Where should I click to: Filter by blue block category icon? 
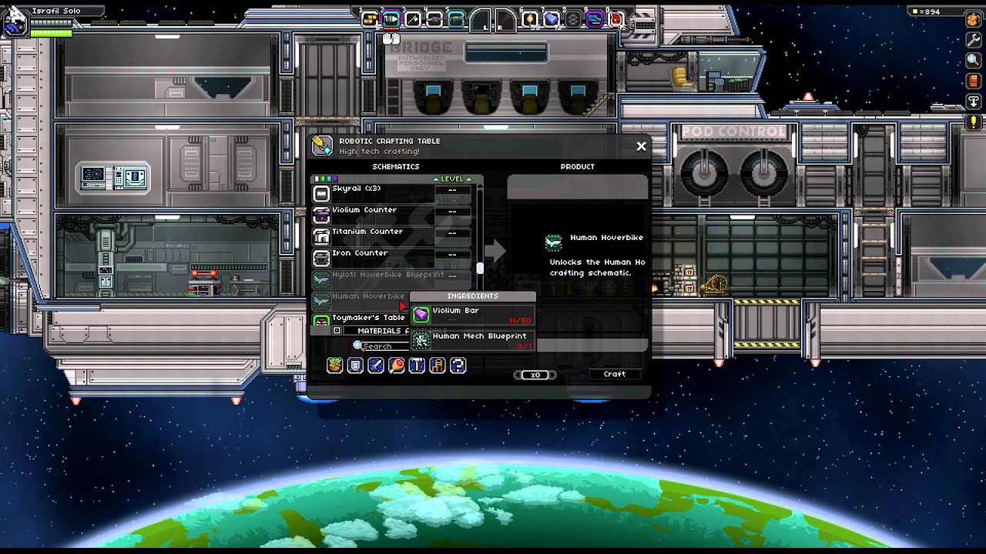pyautogui.click(x=355, y=365)
